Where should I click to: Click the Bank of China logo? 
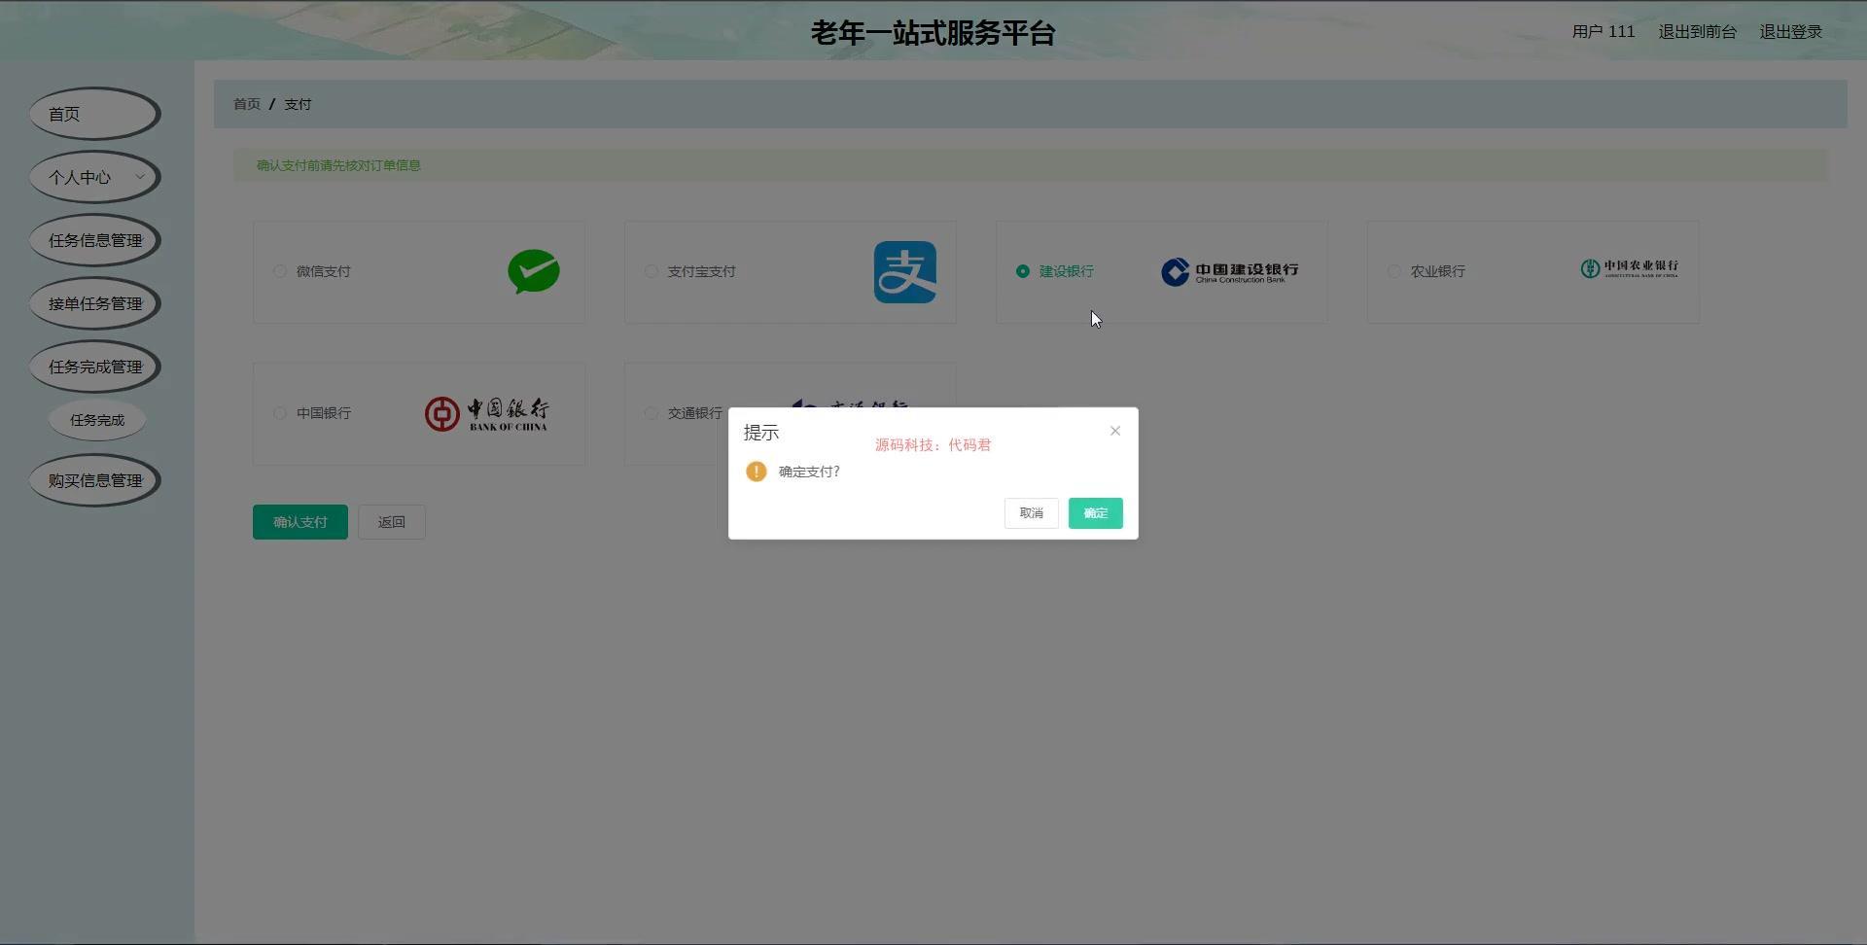(486, 413)
